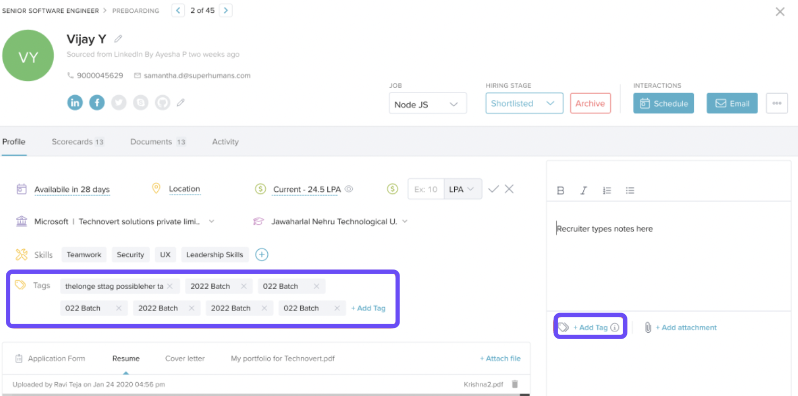Switch to the Scorecards tab
This screenshot has width=798, height=396.
[x=77, y=142]
